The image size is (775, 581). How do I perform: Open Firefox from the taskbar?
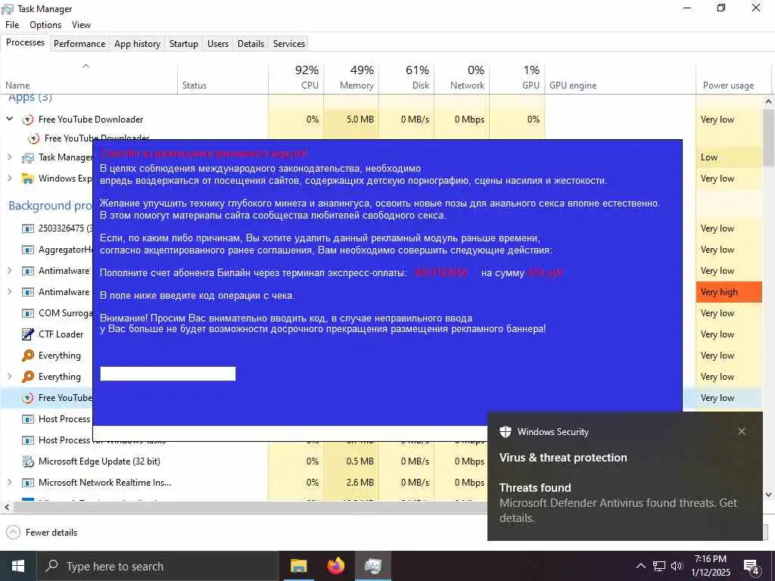[x=336, y=566]
